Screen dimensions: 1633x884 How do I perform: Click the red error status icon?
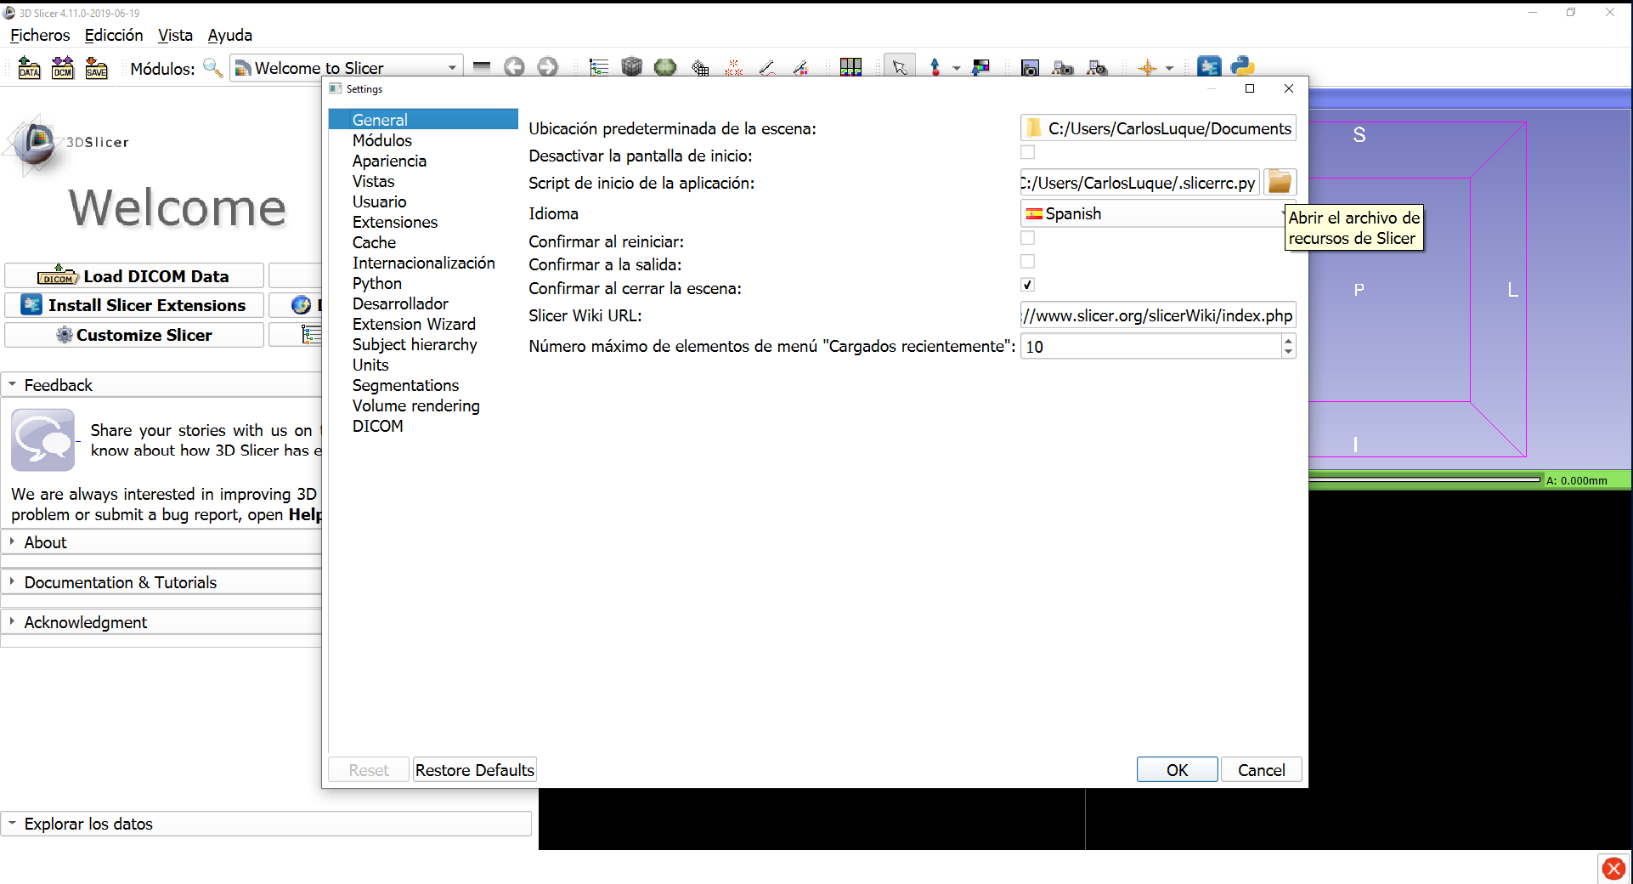click(1613, 869)
